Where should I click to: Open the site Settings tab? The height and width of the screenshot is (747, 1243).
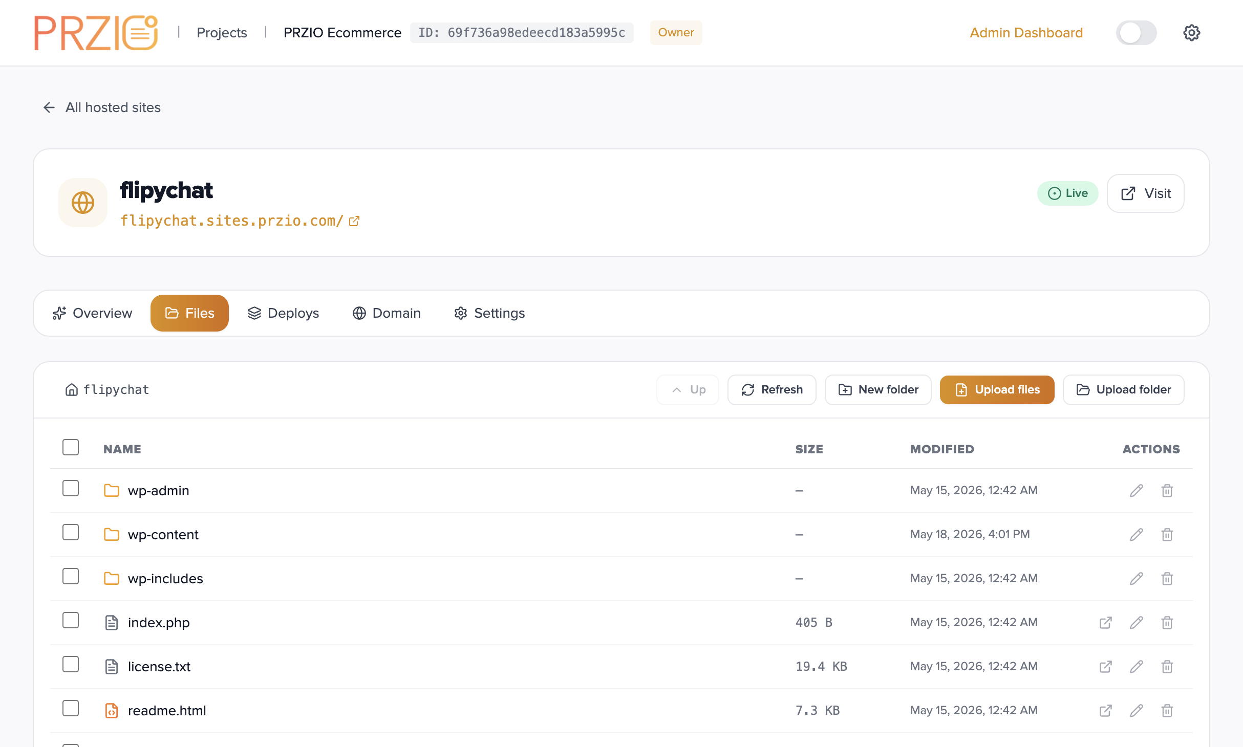tap(489, 313)
